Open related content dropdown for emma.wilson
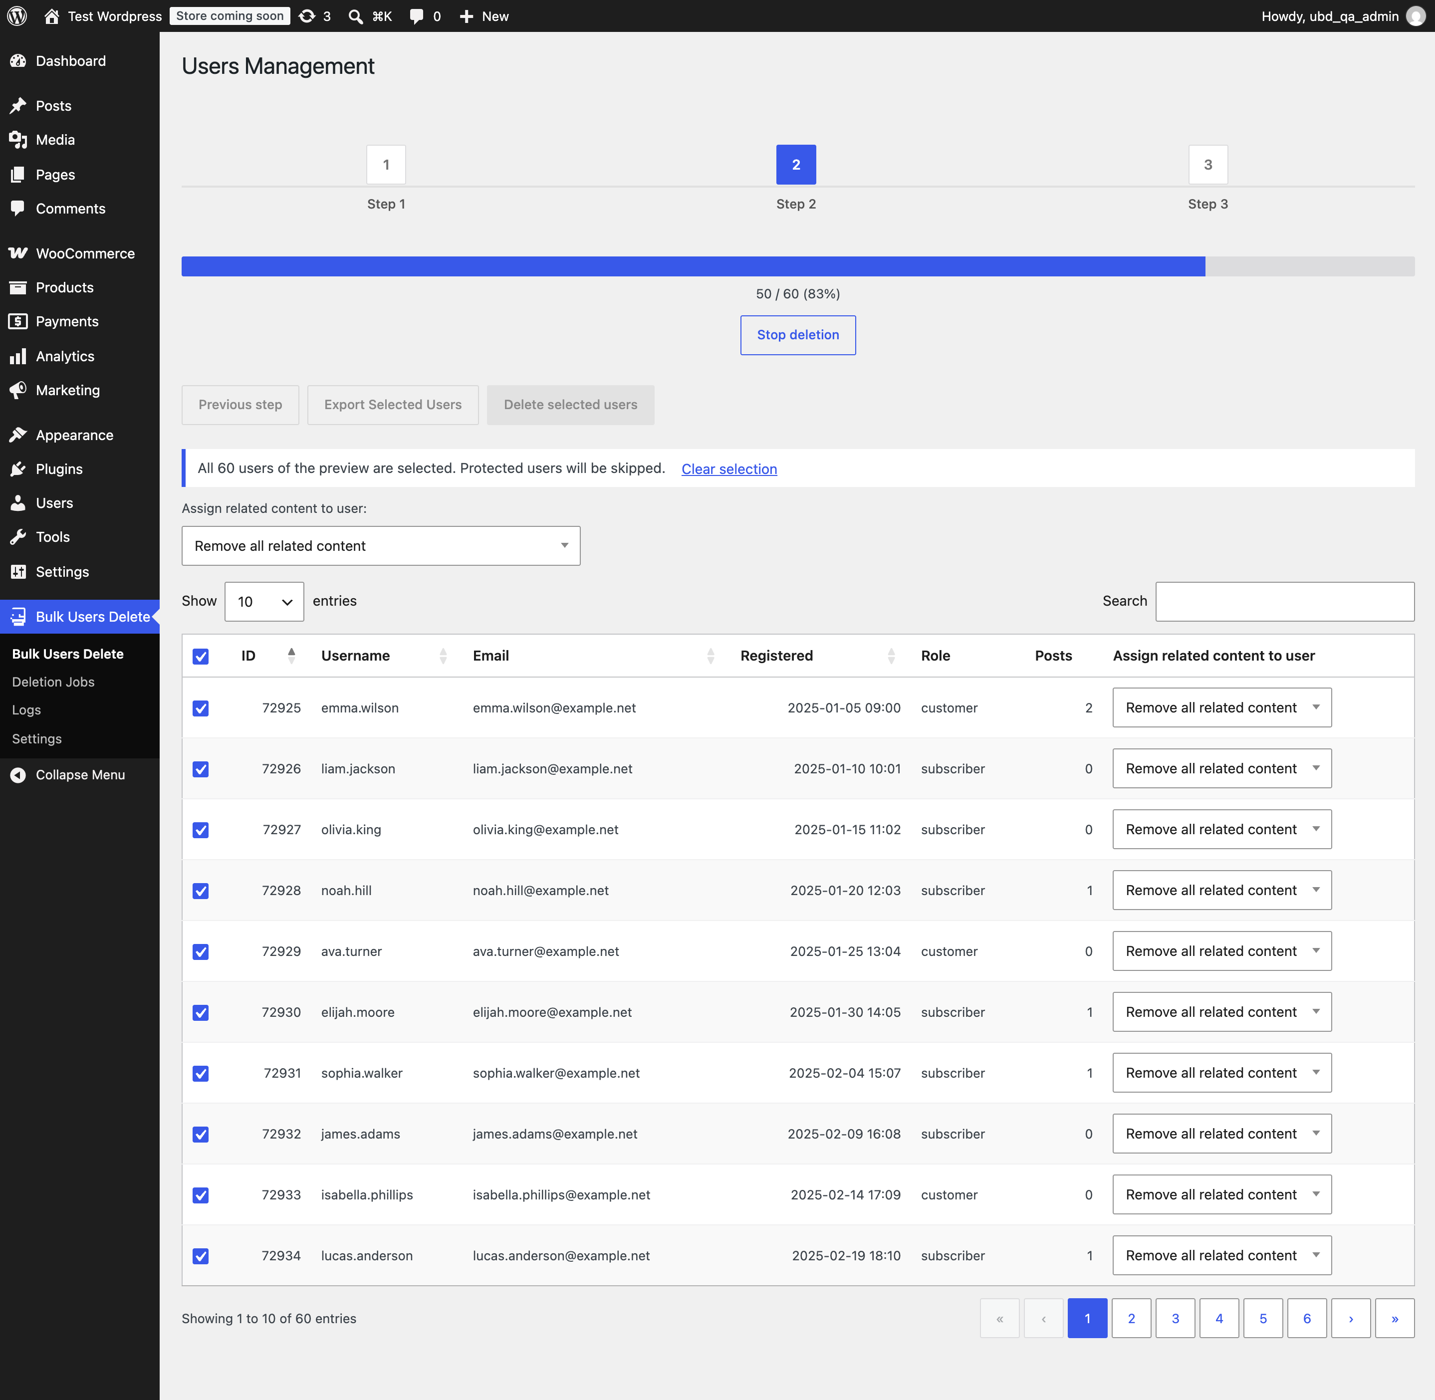The width and height of the screenshot is (1435, 1400). (1222, 707)
